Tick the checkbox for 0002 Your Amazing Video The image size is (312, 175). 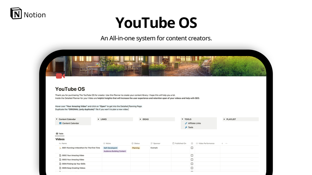192,155
